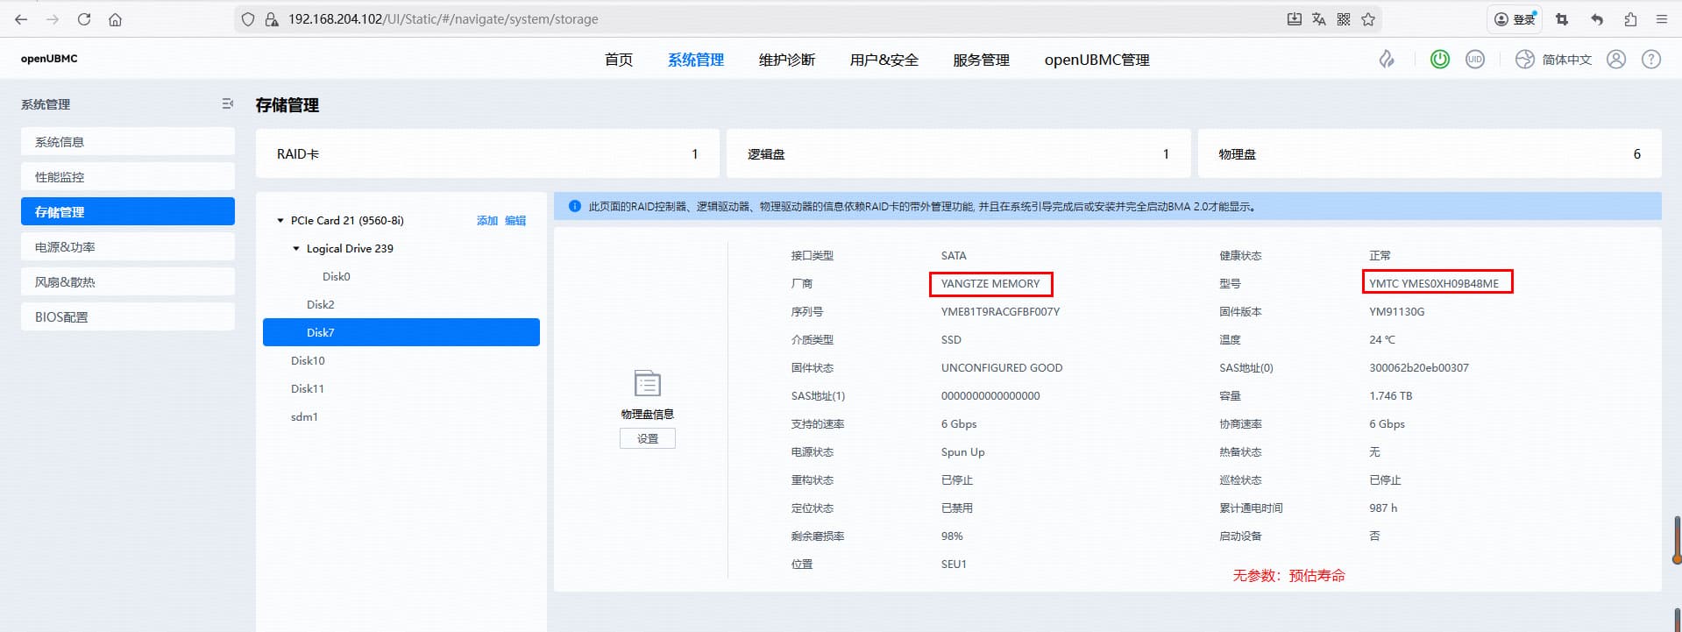Collapse the PCIe Card 21 tree node
Image resolution: width=1682 pixels, height=632 pixels.
click(280, 221)
